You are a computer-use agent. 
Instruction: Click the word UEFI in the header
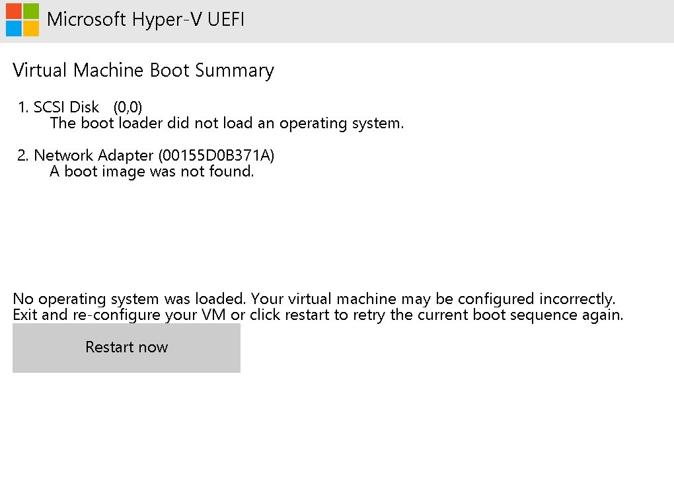click(226, 20)
